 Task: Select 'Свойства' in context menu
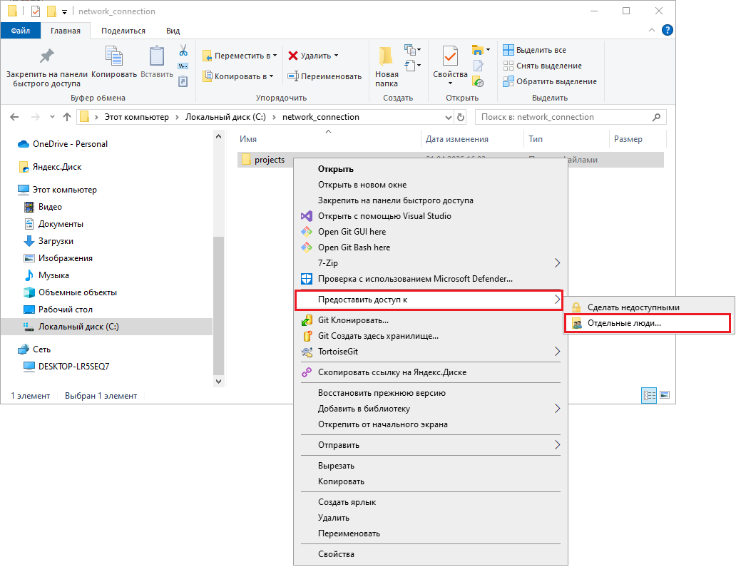336,554
